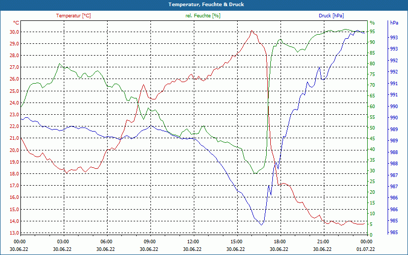Click the '17,0' temperature axis value

coord(14,186)
